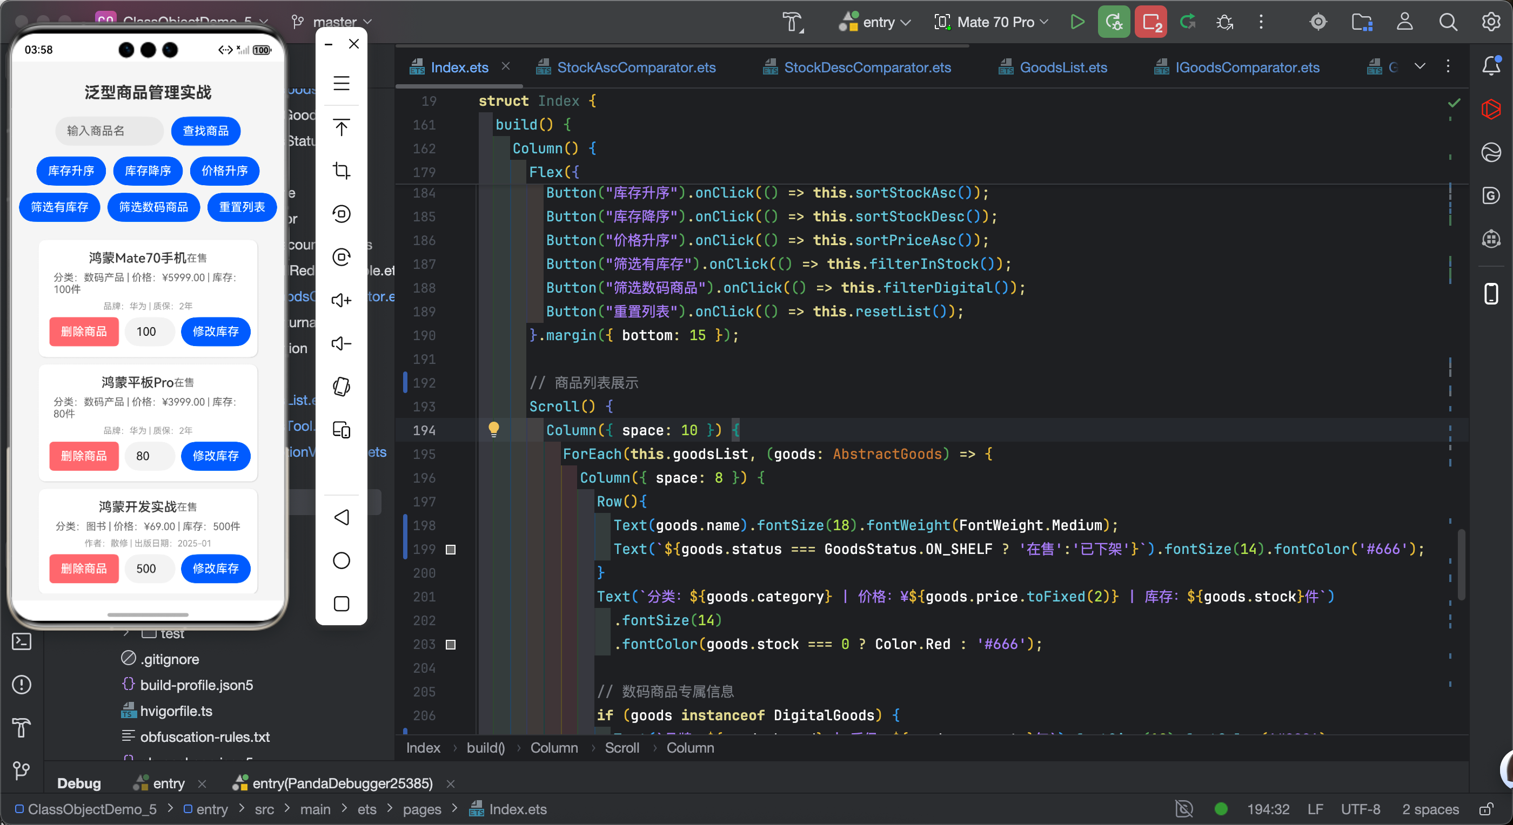
Task: Click the red Stop button icon
Action: [1150, 22]
